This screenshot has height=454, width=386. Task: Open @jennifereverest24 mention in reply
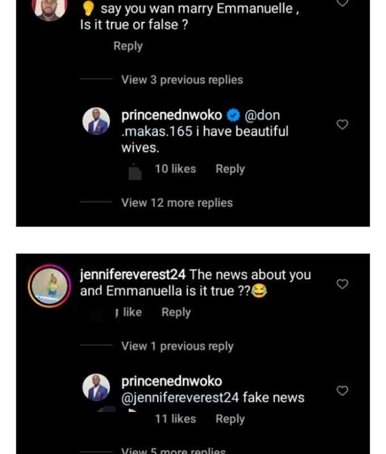180,398
